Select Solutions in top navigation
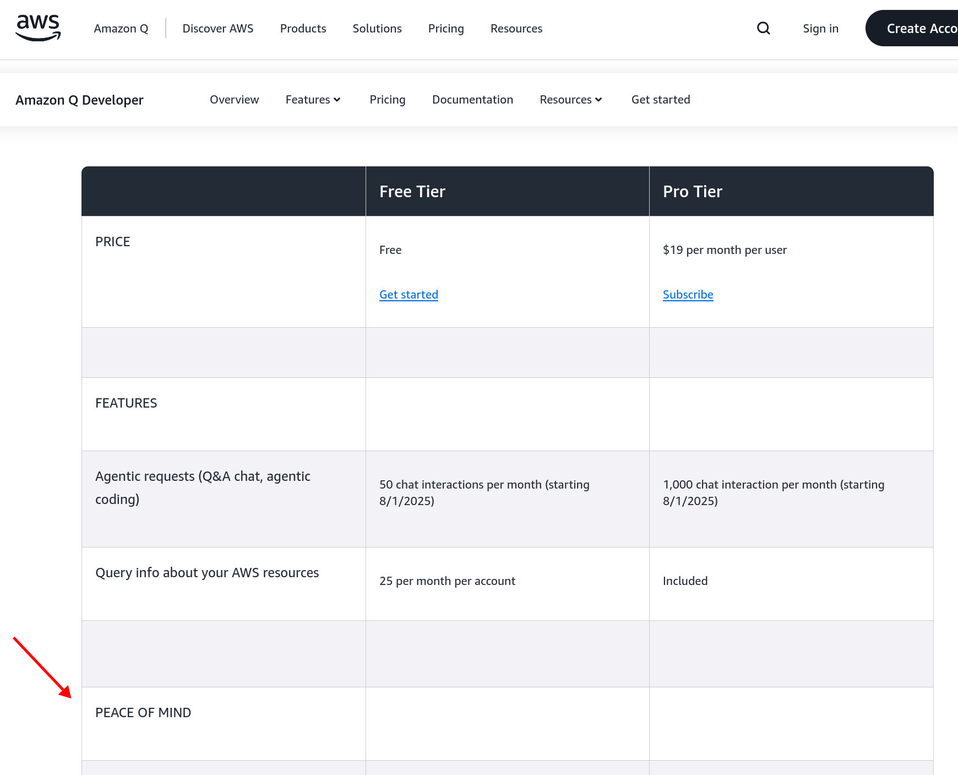This screenshot has width=958, height=775. point(377,29)
